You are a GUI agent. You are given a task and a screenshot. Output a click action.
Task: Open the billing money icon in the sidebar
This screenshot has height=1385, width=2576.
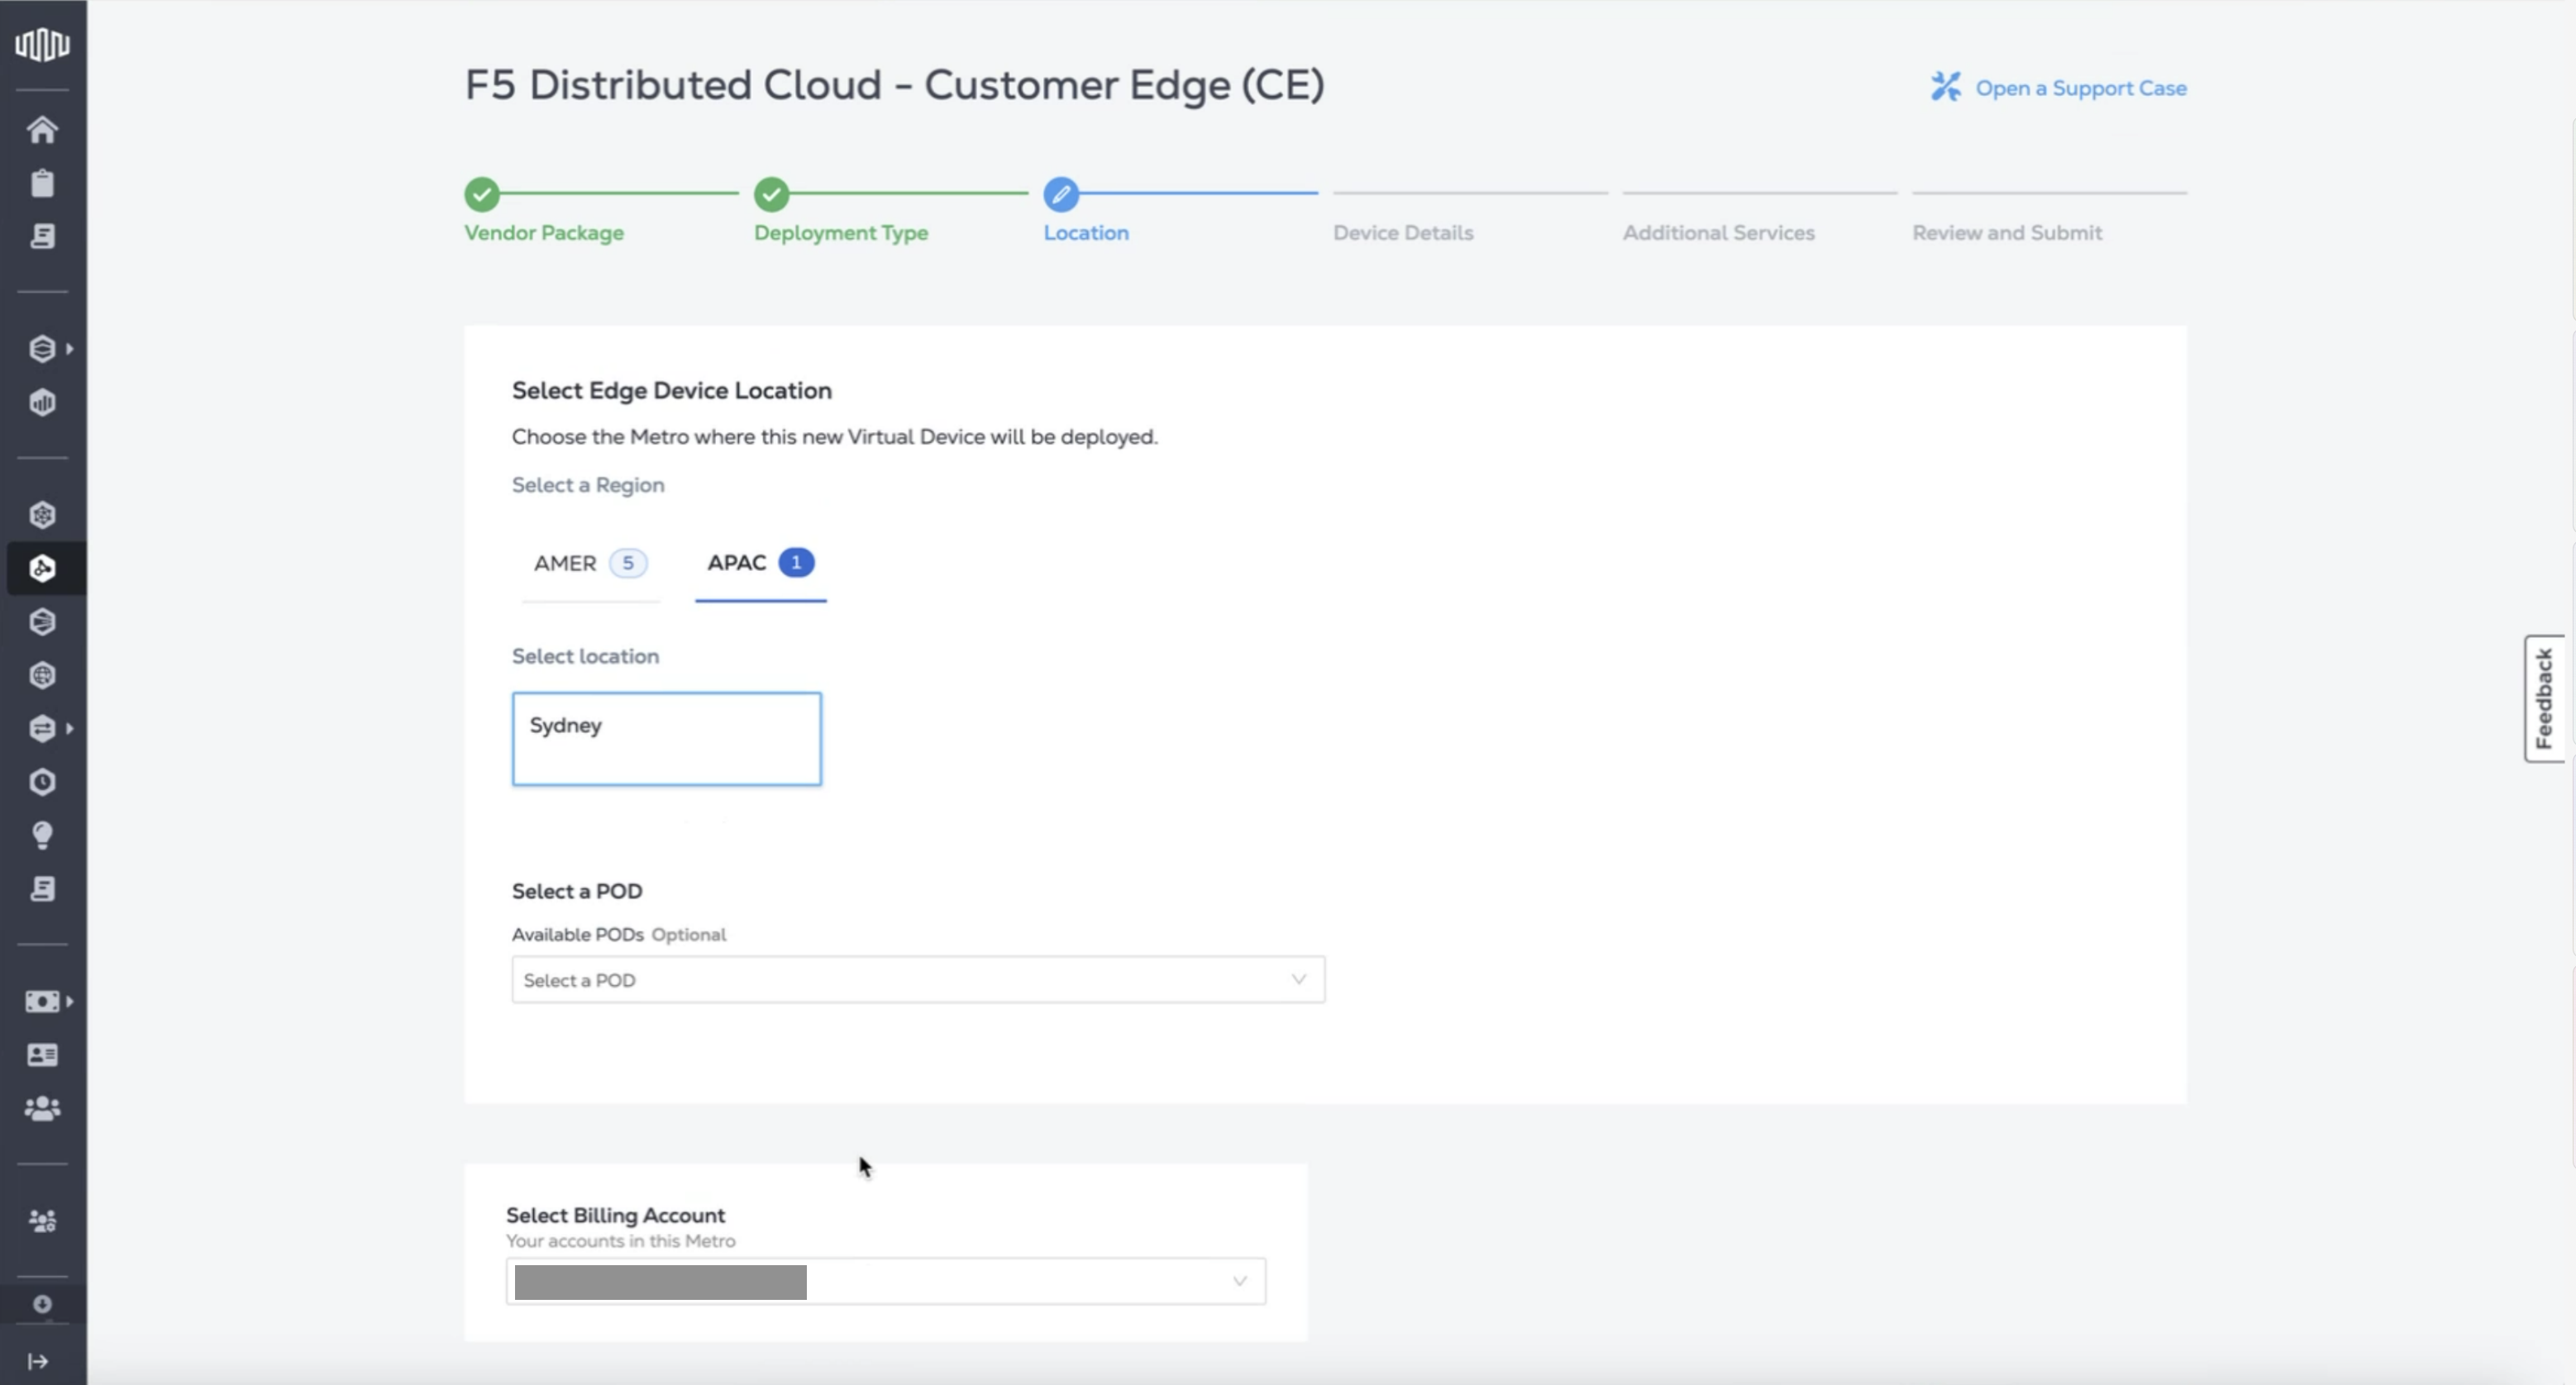pyautogui.click(x=42, y=1002)
